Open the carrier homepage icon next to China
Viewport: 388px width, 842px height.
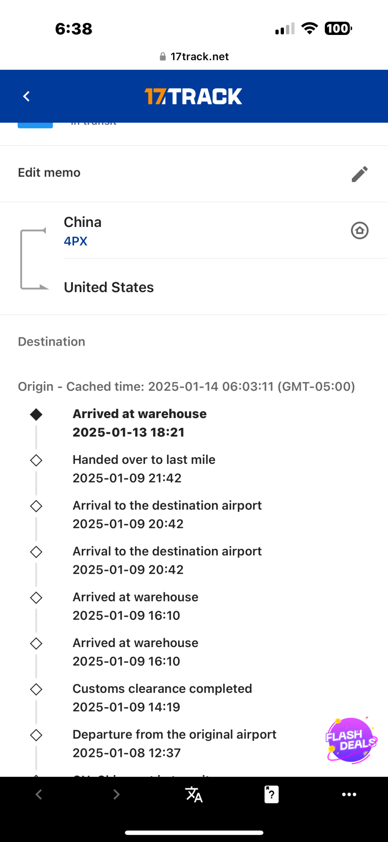click(x=359, y=230)
